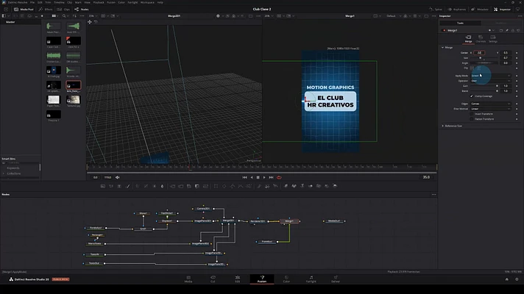Open Edges dropdown showing Canvas

click(x=491, y=104)
